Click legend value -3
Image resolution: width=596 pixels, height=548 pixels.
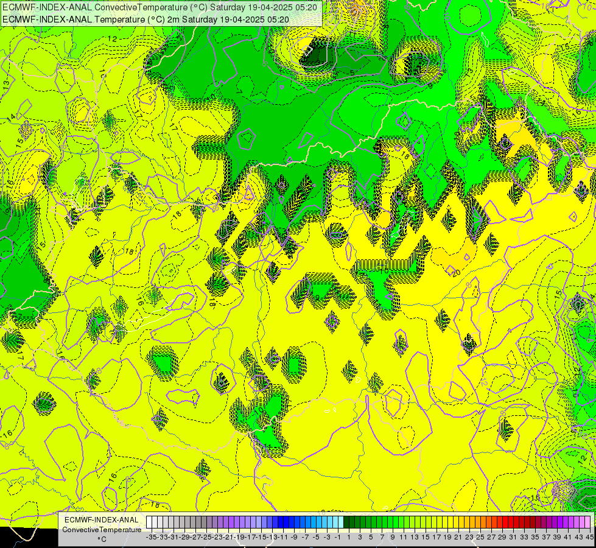[x=327, y=538]
